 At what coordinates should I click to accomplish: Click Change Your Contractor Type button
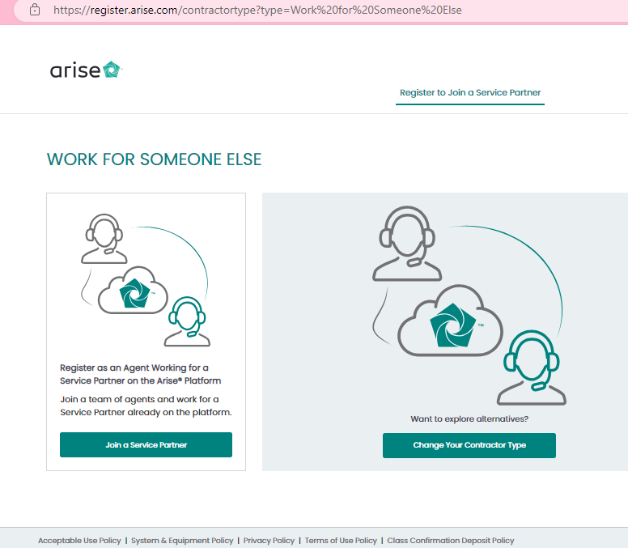pos(469,445)
